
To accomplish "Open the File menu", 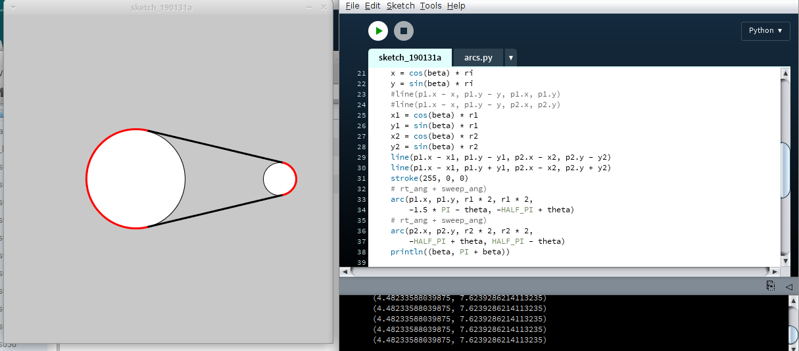I will click(x=352, y=6).
